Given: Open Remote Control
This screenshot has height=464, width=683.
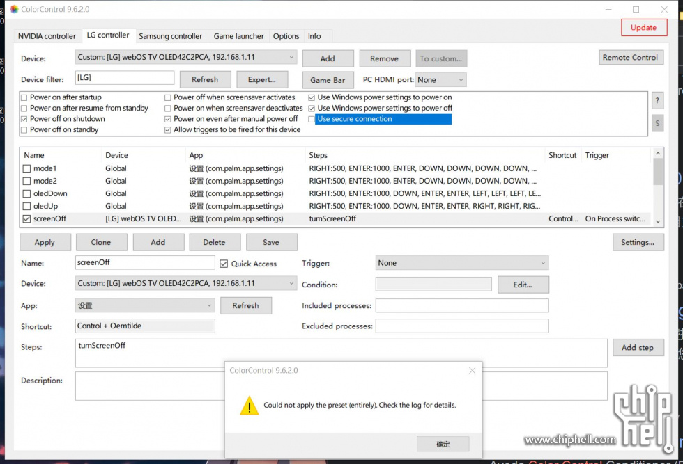Looking at the screenshot, I should tap(631, 58).
